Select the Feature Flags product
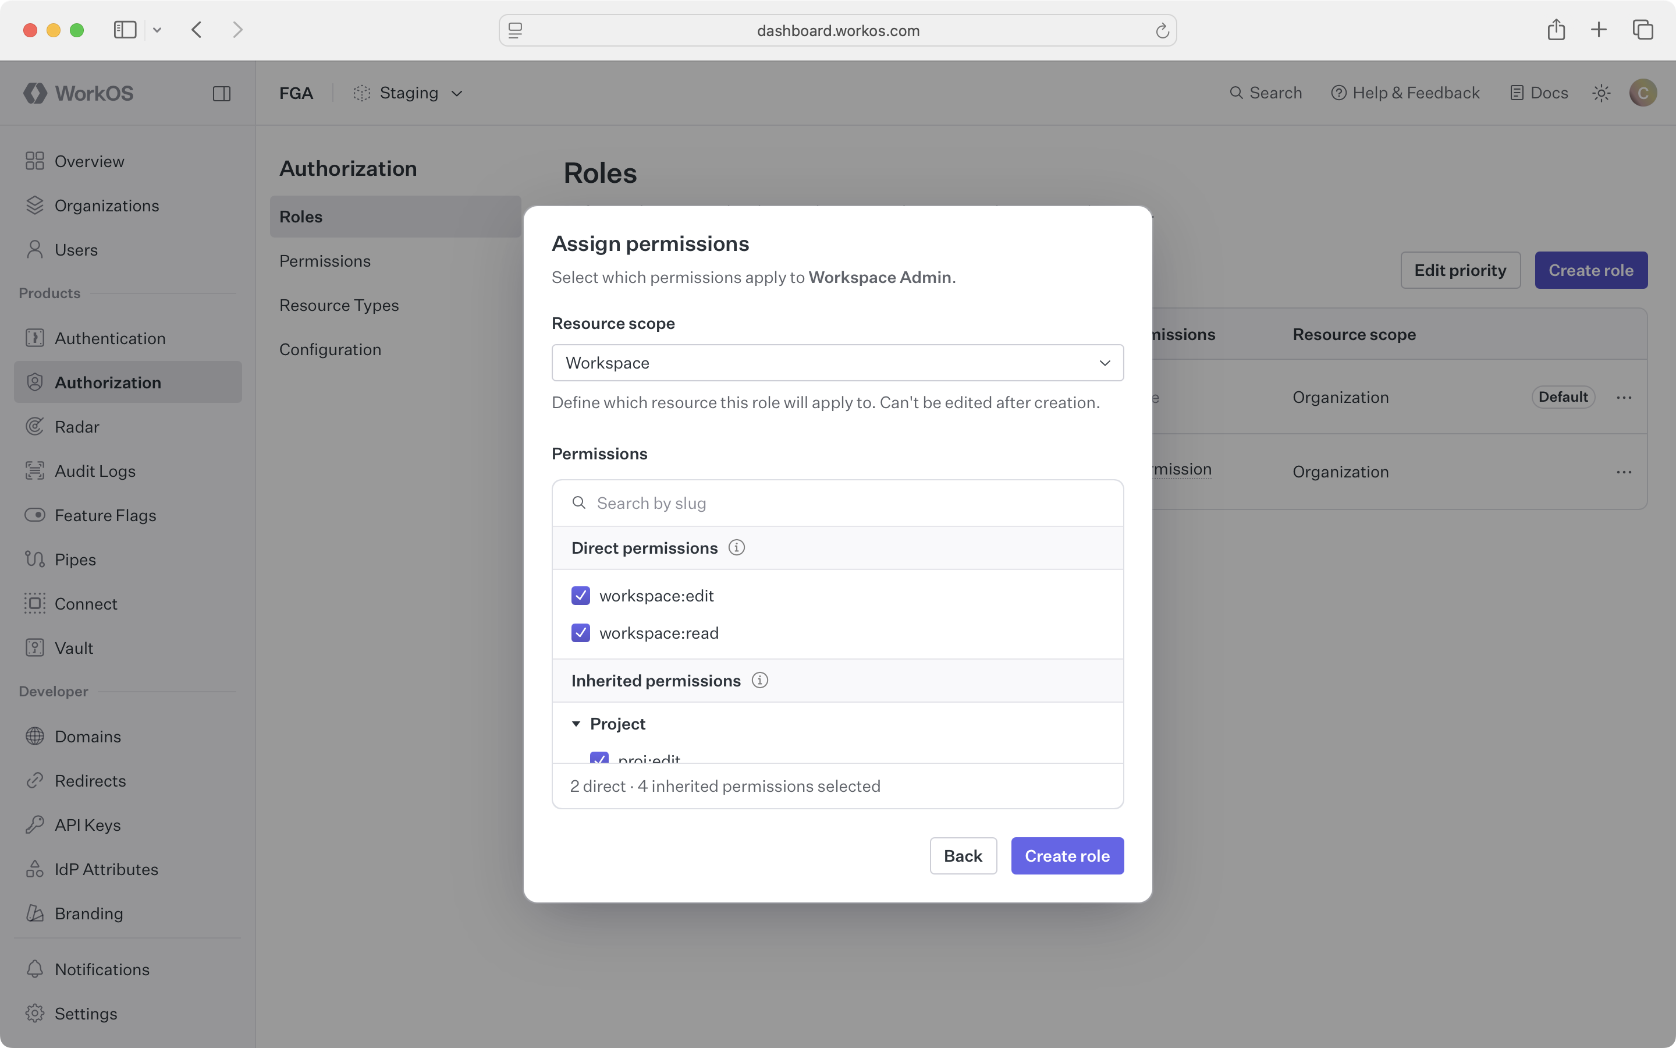The width and height of the screenshot is (1676, 1048). click(105, 515)
